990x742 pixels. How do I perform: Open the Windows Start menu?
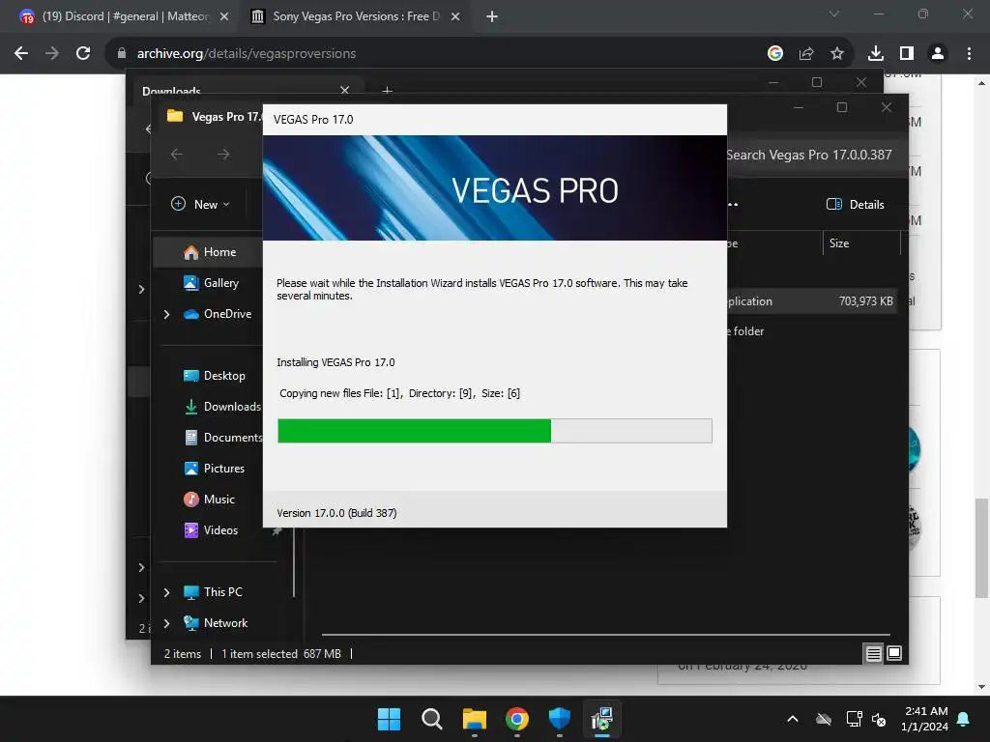(389, 719)
